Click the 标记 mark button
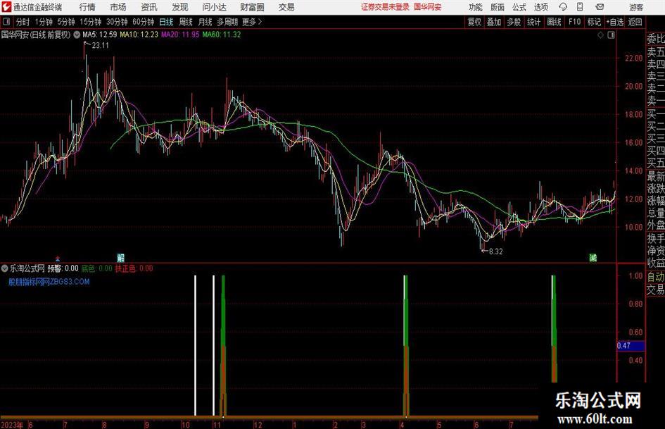Image resolution: width=665 pixels, height=429 pixels. (594, 22)
